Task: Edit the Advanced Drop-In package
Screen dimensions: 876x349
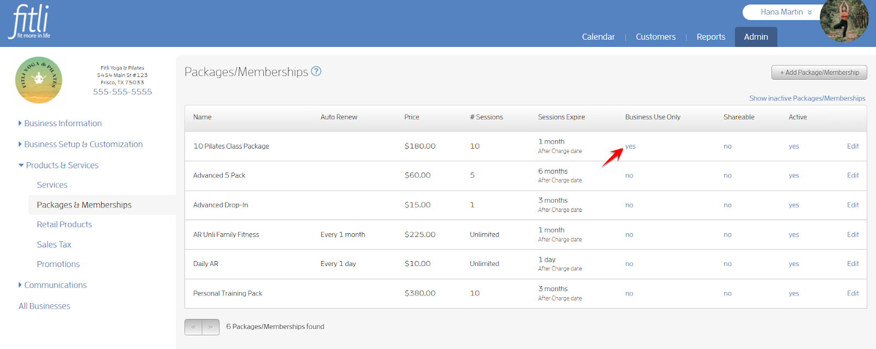Action: click(x=852, y=205)
